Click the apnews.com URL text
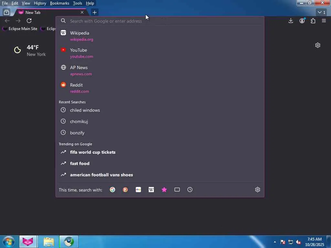Image resolution: width=331 pixels, height=248 pixels. 81,74
